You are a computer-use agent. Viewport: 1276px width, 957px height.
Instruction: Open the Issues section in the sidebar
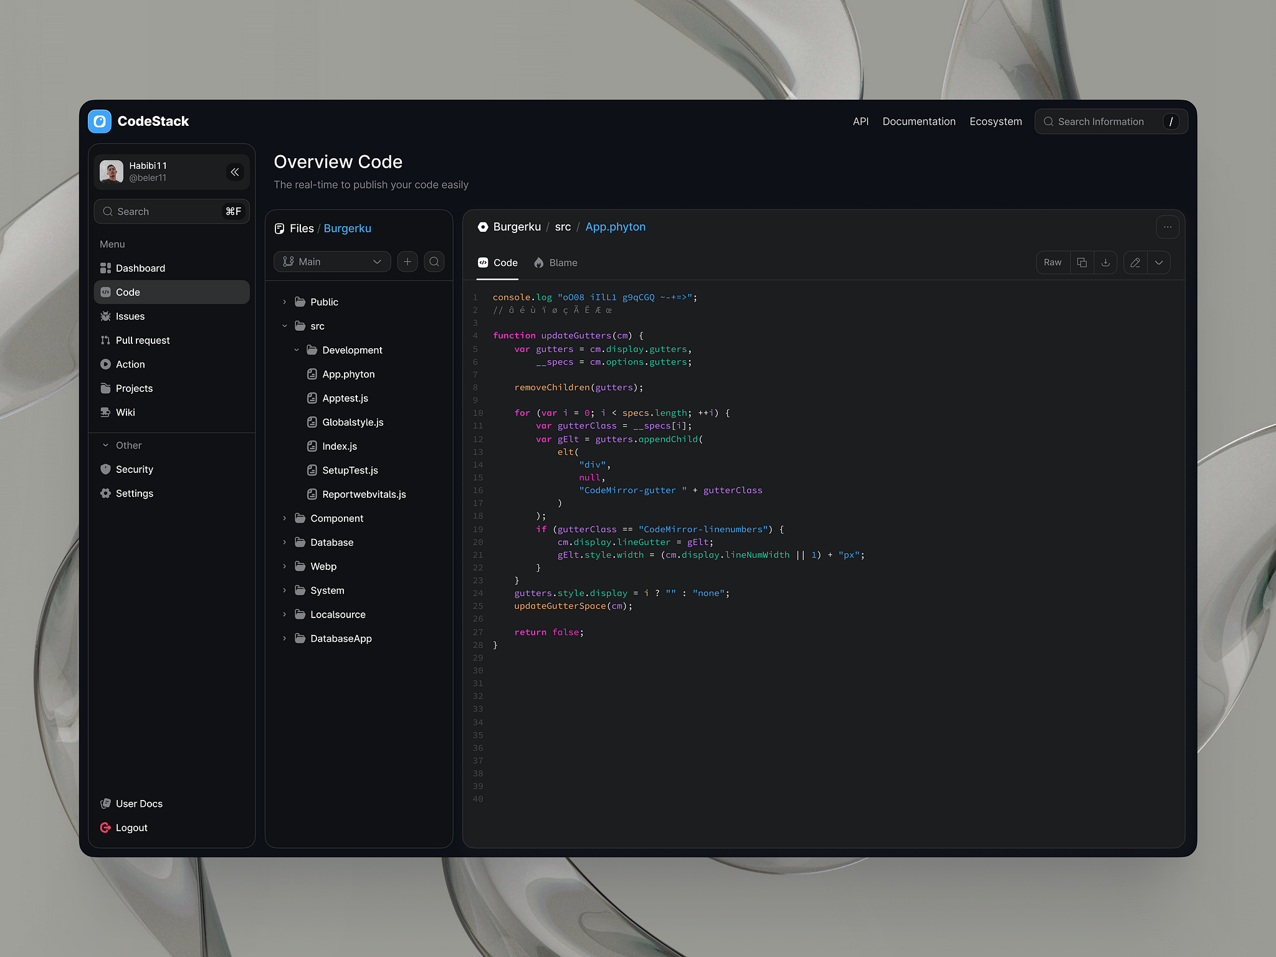[130, 316]
